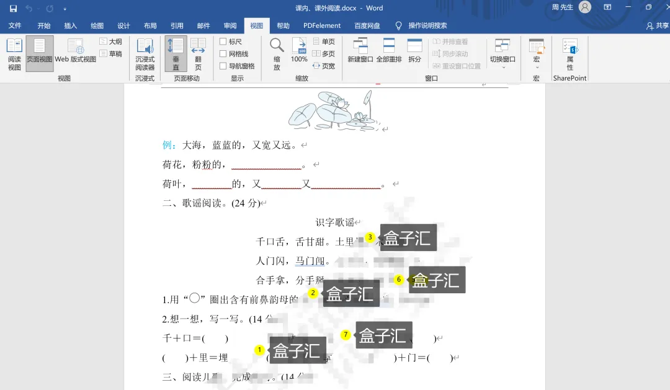Open the Macros dropdown (宏)
Viewport: 670px width, 390px height.
point(536,53)
